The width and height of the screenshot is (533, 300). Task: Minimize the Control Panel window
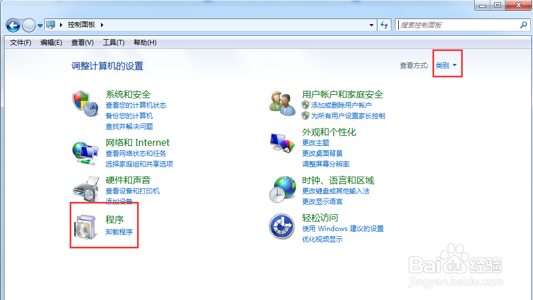482,5
